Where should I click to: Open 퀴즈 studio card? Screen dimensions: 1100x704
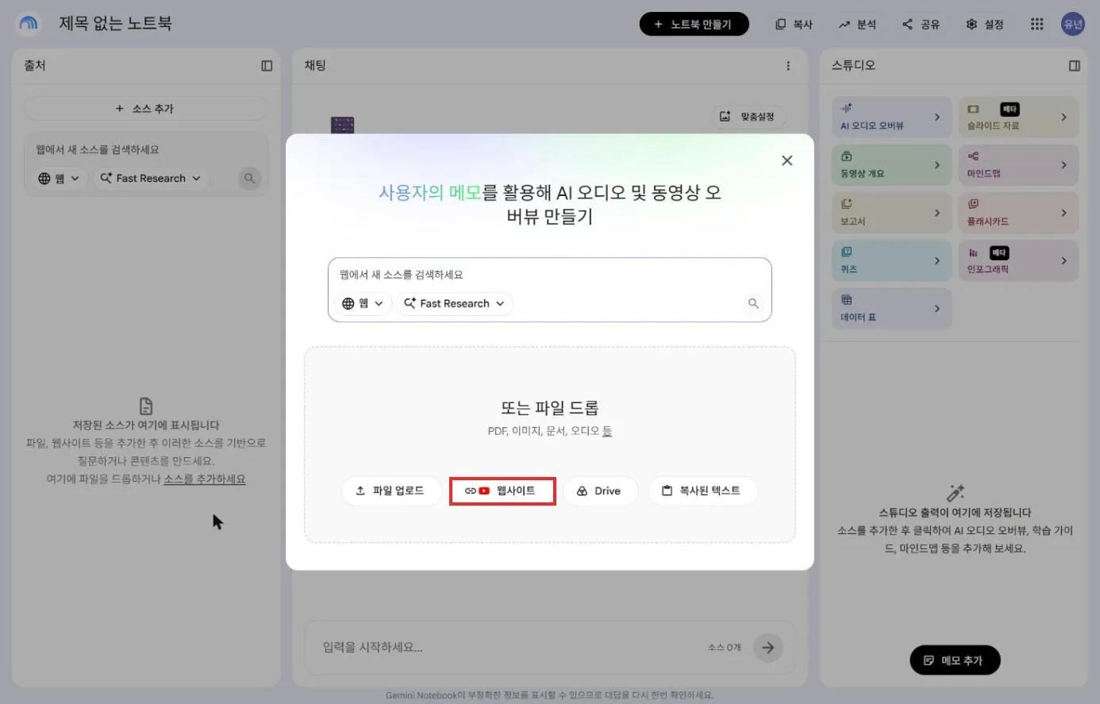(x=891, y=260)
